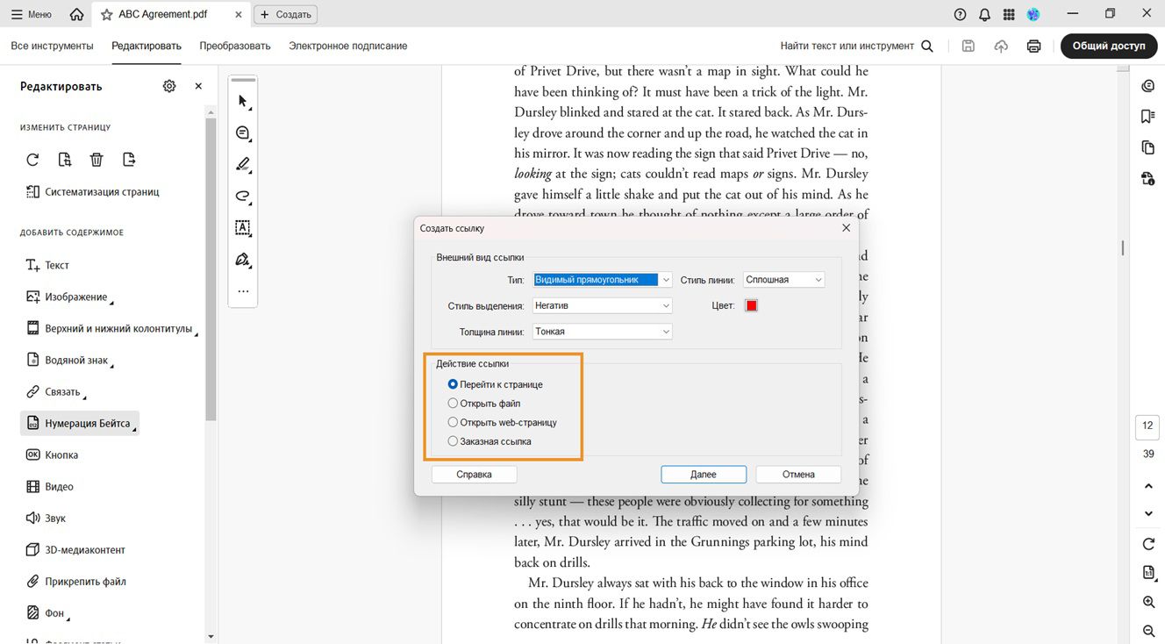Open the Толщина линии dropdown

pos(602,332)
